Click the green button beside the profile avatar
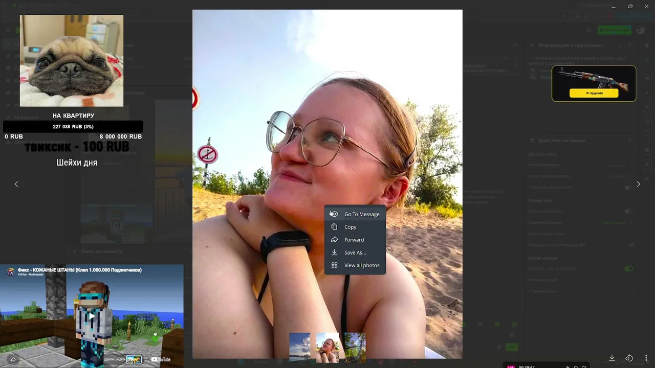The image size is (655, 368). [615, 30]
